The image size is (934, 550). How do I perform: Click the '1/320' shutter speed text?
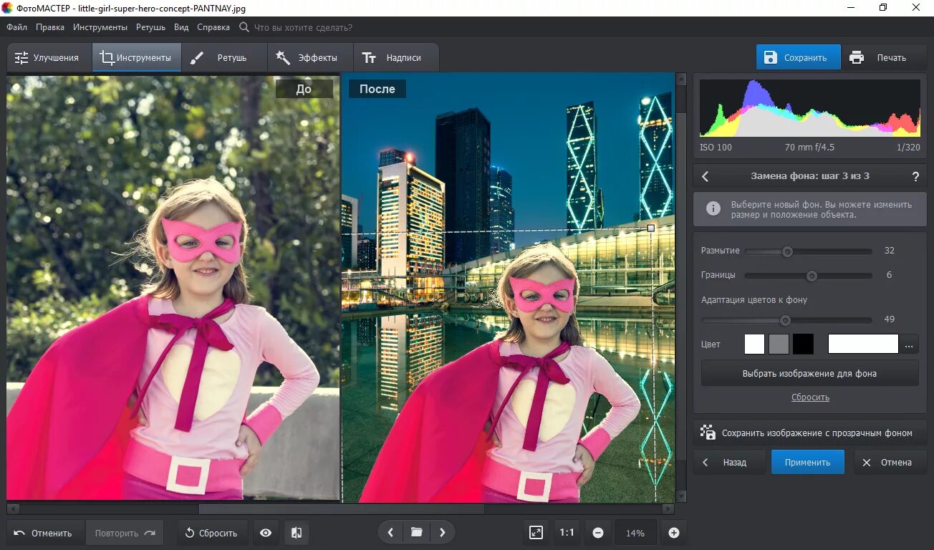point(907,148)
